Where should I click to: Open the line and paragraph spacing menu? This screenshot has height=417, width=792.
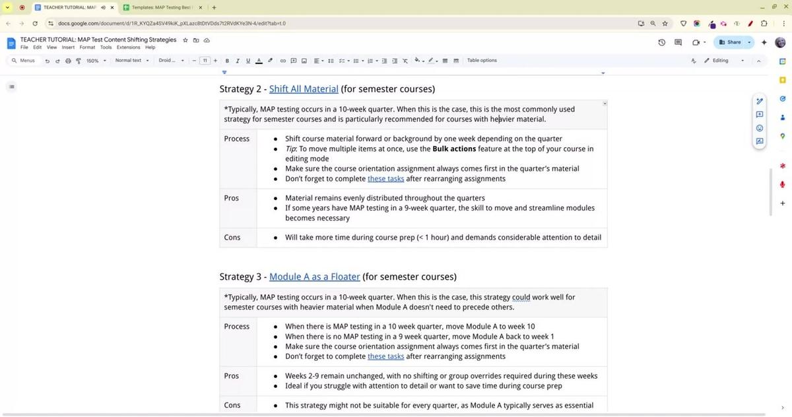(x=331, y=61)
